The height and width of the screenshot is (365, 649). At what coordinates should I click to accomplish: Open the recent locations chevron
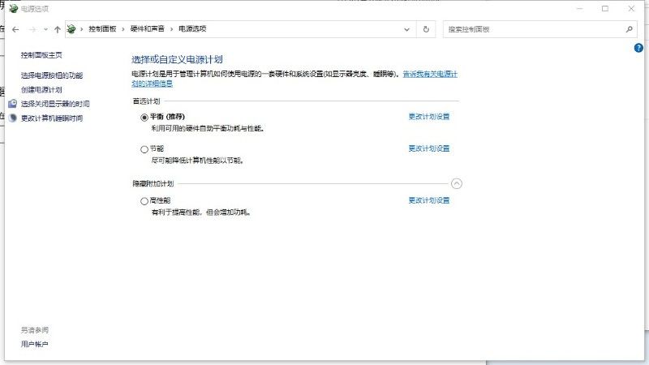pyautogui.click(x=45, y=29)
